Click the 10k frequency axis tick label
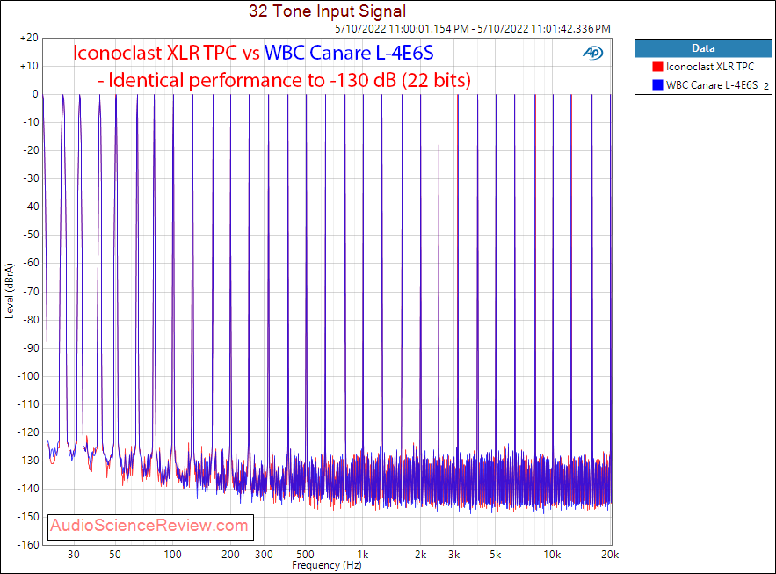776x574 pixels. pos(552,555)
